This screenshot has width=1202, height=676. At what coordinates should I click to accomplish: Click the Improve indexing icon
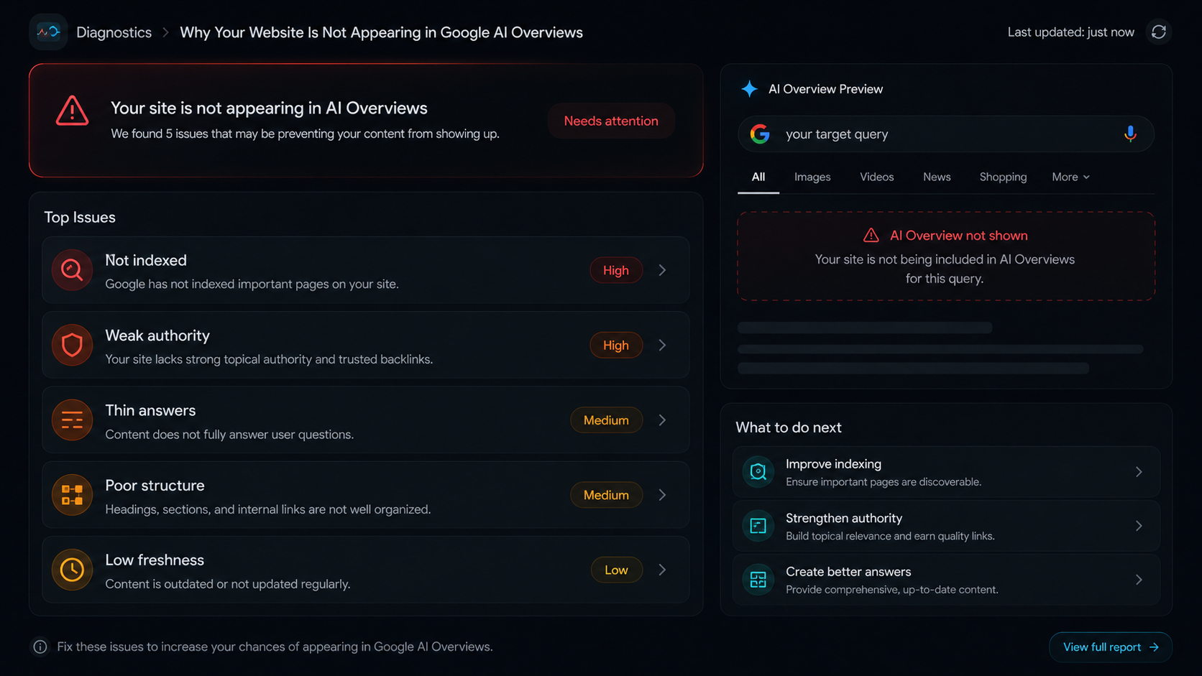[x=758, y=472]
